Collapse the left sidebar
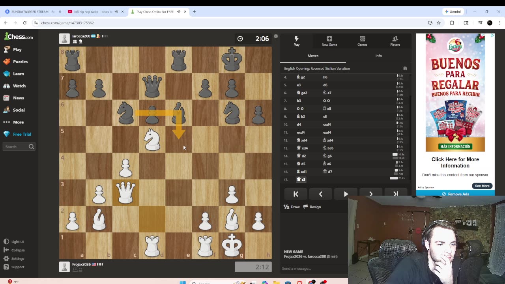 click(x=14, y=250)
